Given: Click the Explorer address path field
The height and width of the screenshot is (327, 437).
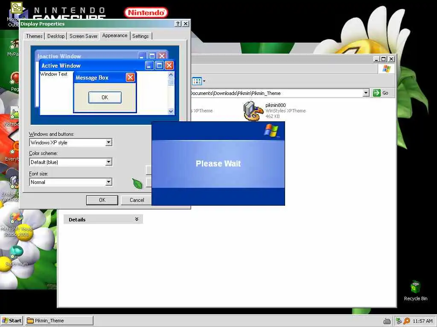Looking at the screenshot, I should click(x=277, y=93).
